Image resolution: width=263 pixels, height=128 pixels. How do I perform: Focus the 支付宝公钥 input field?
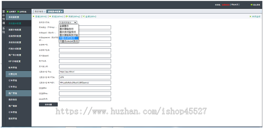point(85,66)
